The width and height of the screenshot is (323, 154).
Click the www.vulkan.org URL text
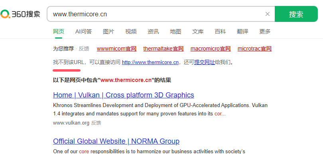pyautogui.click(x=71, y=123)
